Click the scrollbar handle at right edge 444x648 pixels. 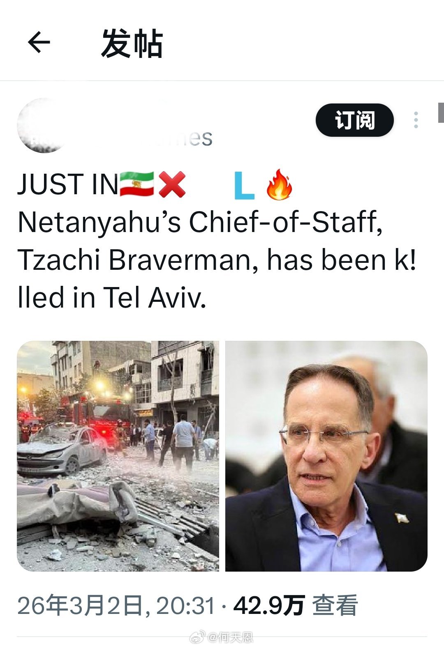pos(441,113)
